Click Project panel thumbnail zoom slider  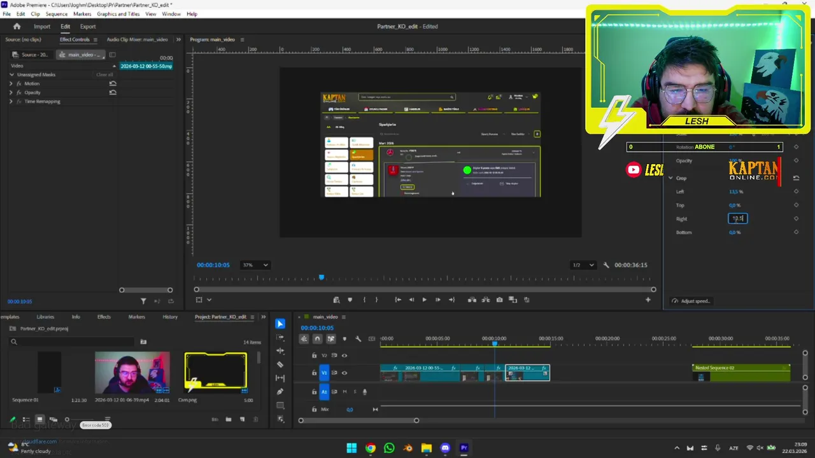point(67,420)
